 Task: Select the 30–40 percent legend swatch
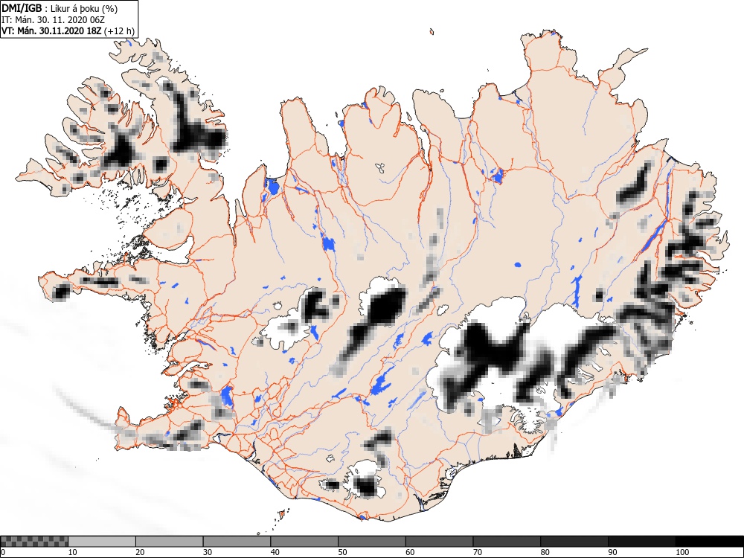(x=237, y=542)
